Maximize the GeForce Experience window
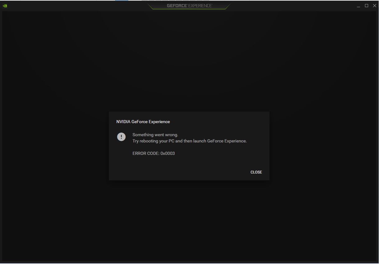The image size is (379, 264). coord(367,6)
